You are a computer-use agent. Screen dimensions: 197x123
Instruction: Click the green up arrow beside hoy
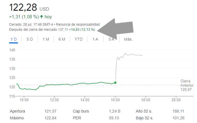click(x=42, y=17)
